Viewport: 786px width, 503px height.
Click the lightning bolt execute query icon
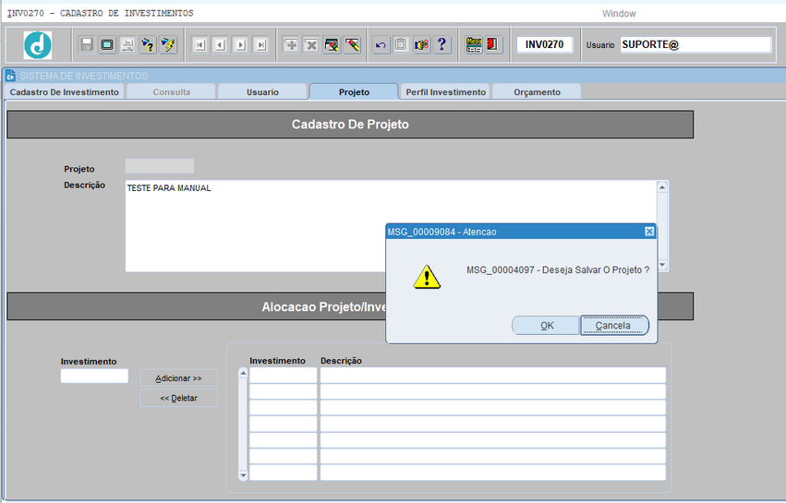pyautogui.click(x=168, y=44)
